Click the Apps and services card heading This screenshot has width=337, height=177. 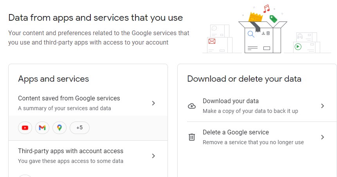[54, 79]
